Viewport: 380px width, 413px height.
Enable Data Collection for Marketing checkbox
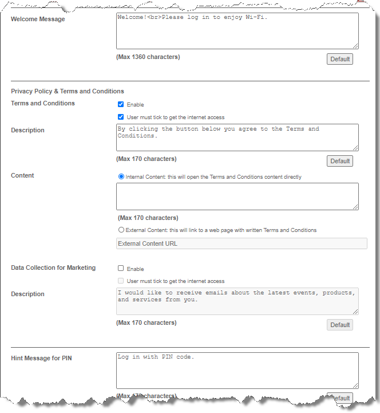click(x=121, y=268)
